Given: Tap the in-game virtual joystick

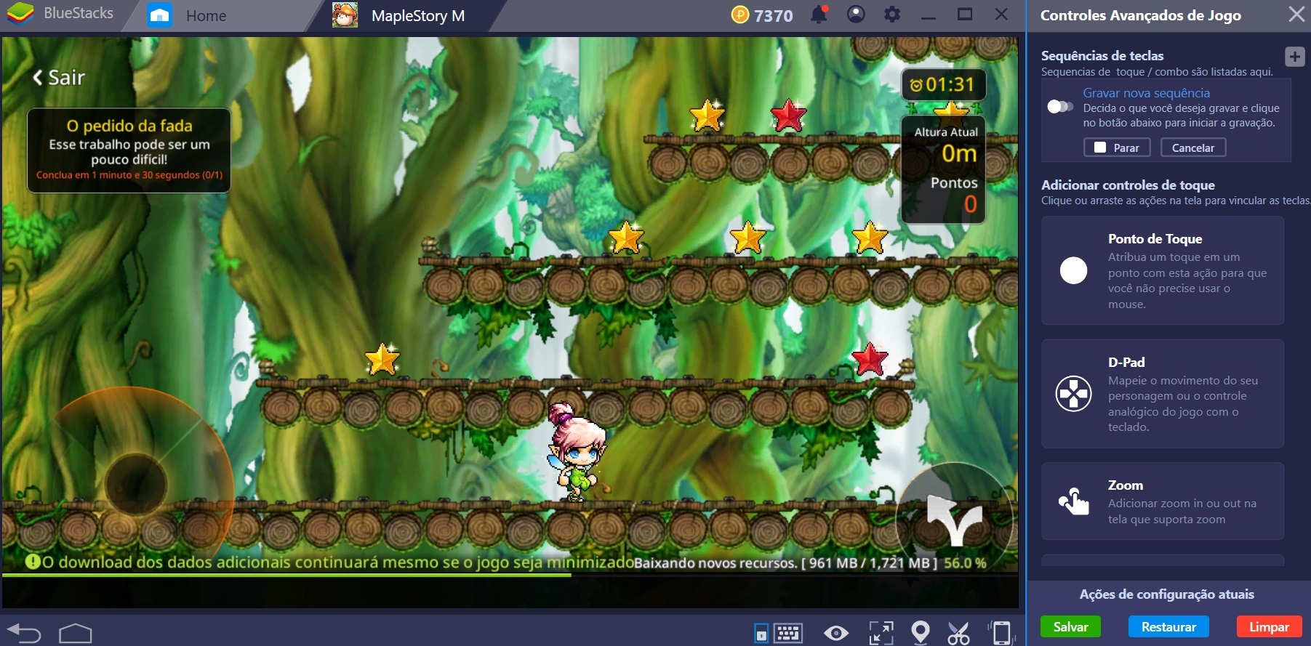Looking at the screenshot, I should pos(135,484).
